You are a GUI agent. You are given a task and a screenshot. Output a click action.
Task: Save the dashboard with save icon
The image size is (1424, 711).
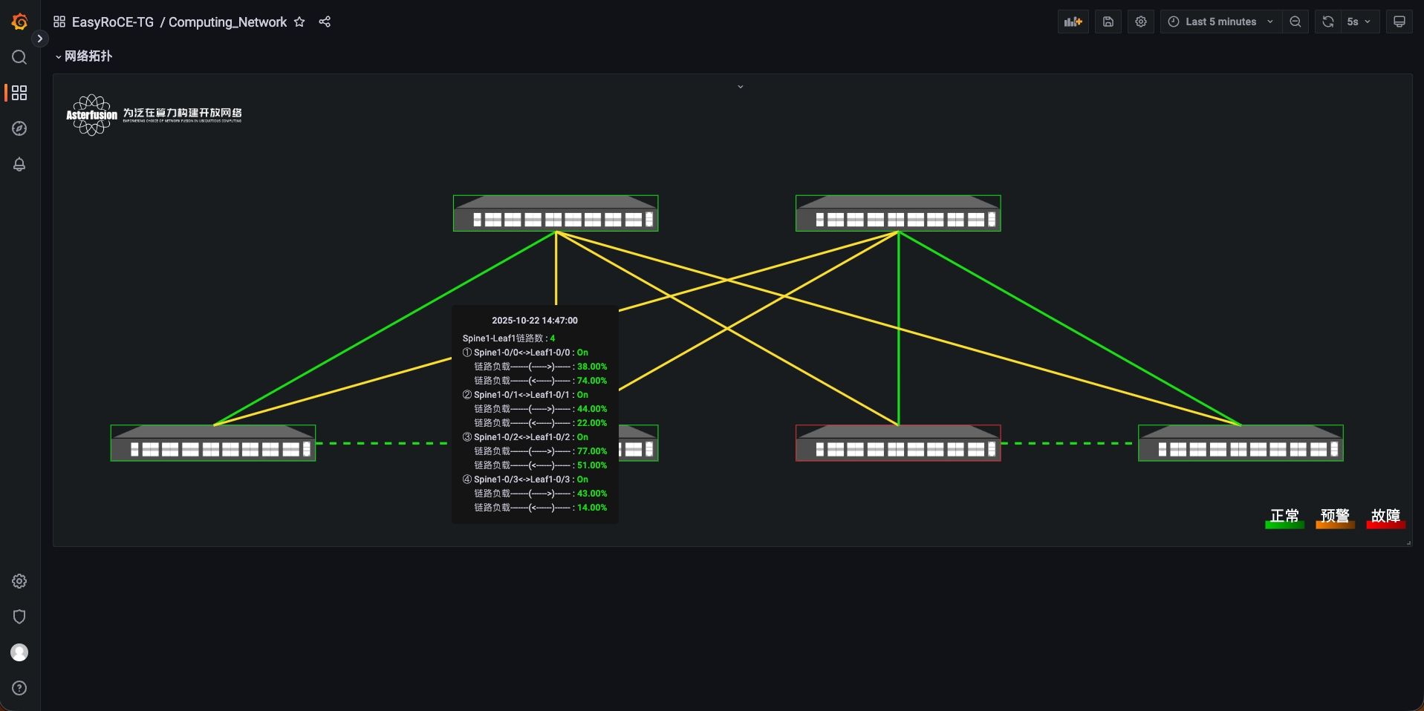pyautogui.click(x=1108, y=22)
